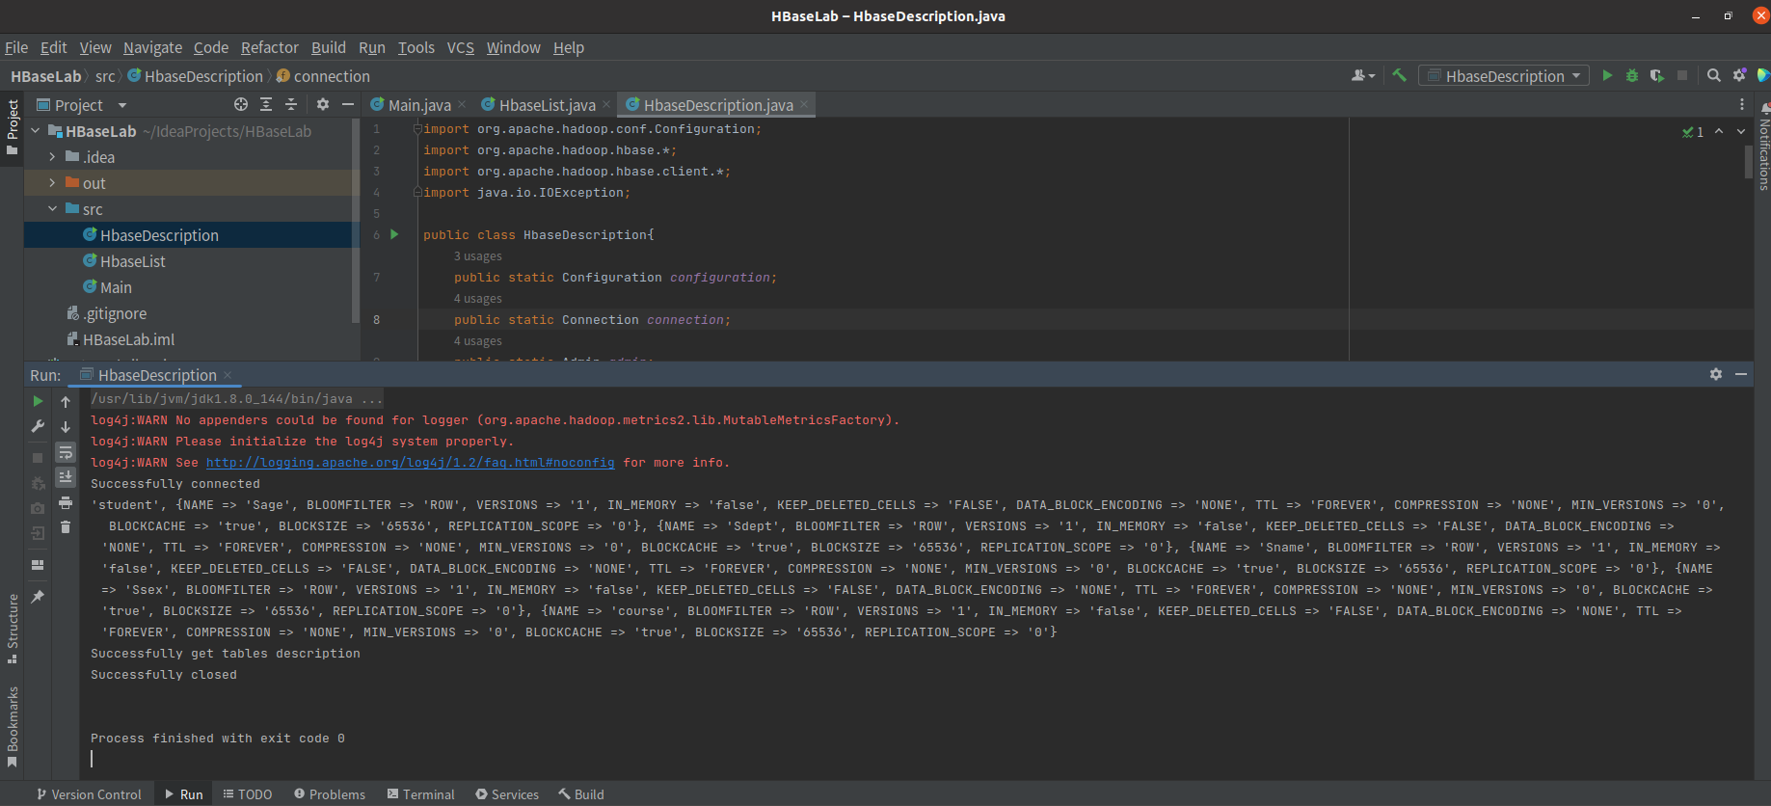Viewport: 1771px width, 806px height.
Task: Pin the Run tab
Action: pyautogui.click(x=38, y=597)
